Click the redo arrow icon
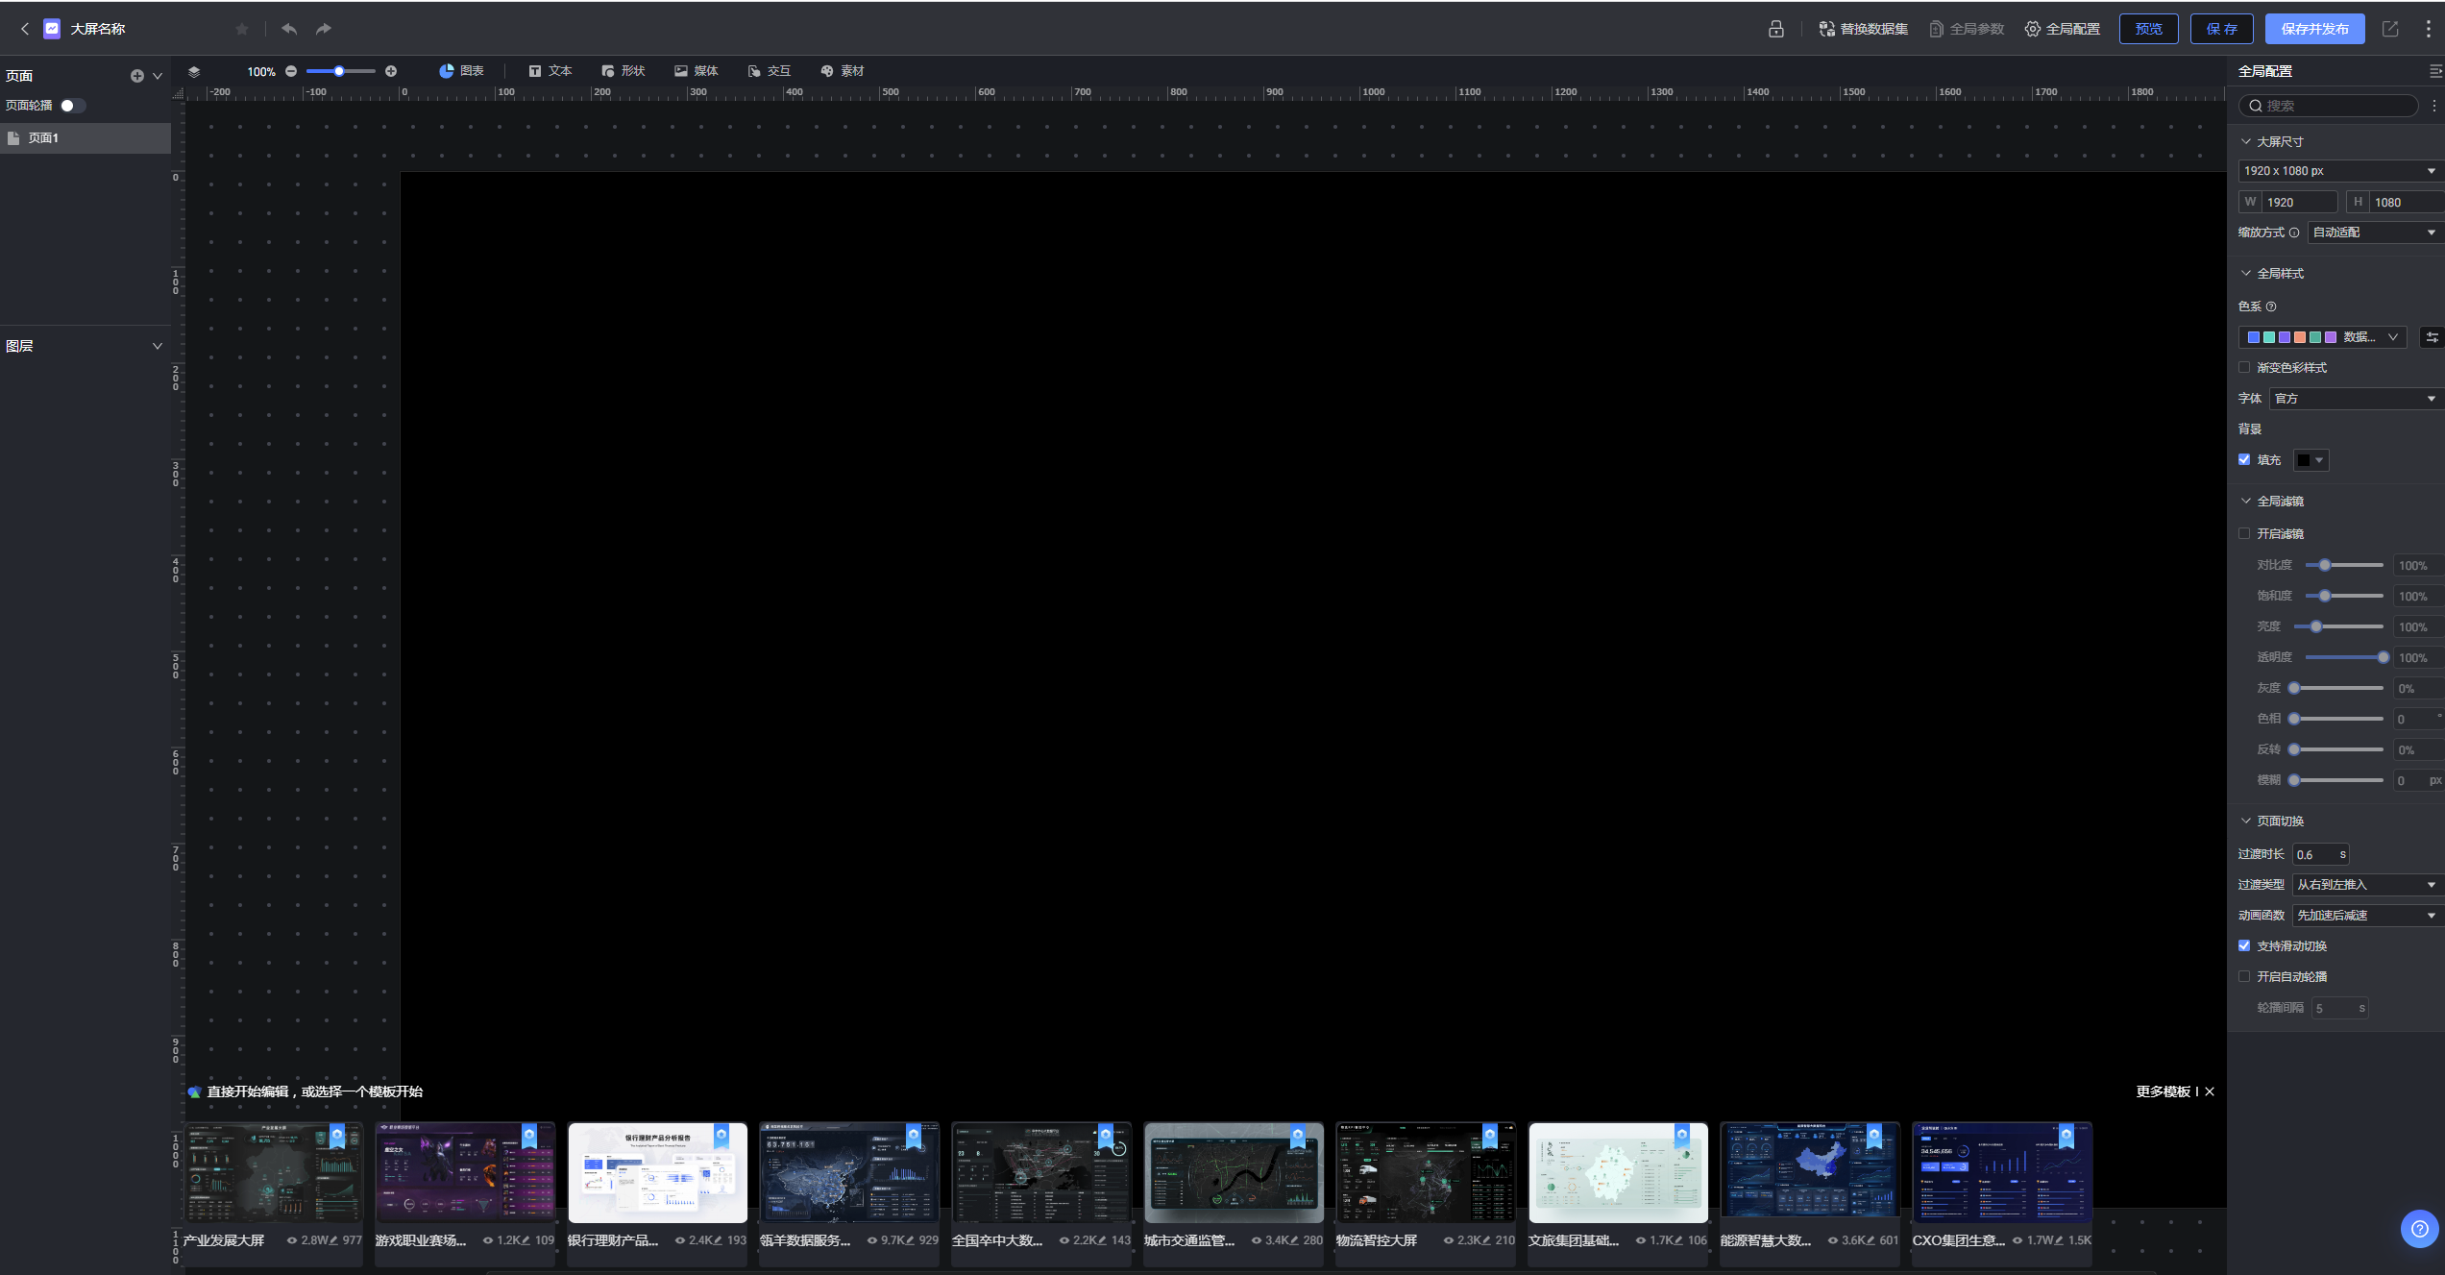The width and height of the screenshot is (2445, 1275). point(324,29)
